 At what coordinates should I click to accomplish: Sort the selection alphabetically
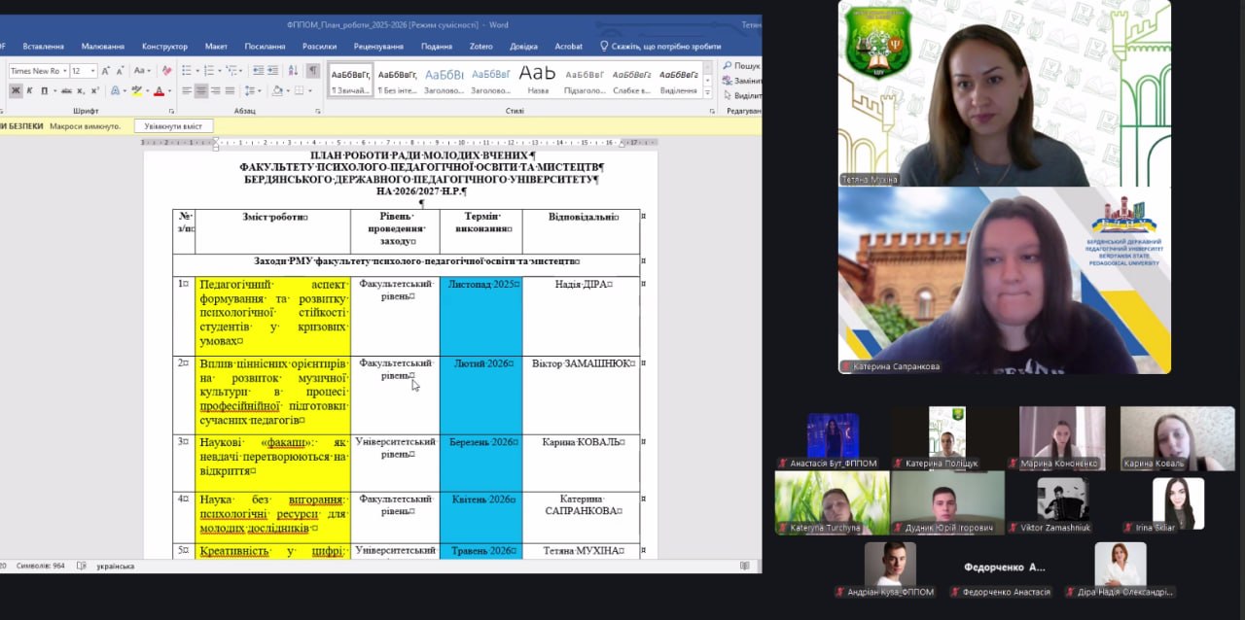(293, 70)
